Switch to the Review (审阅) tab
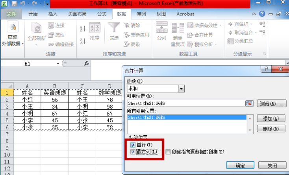 coord(141,14)
